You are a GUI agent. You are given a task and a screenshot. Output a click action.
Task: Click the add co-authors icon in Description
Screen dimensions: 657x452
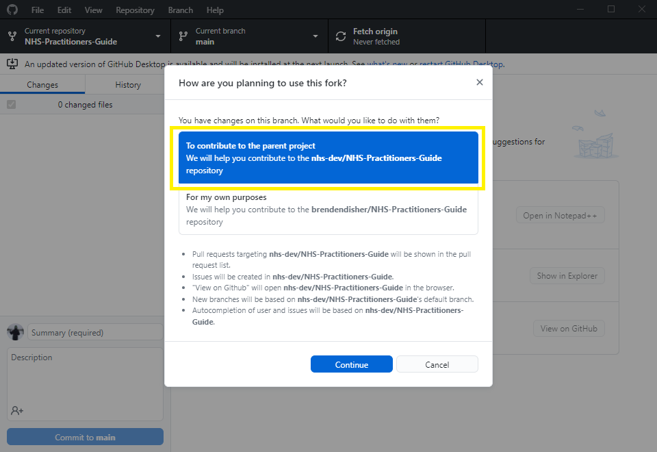(x=17, y=410)
